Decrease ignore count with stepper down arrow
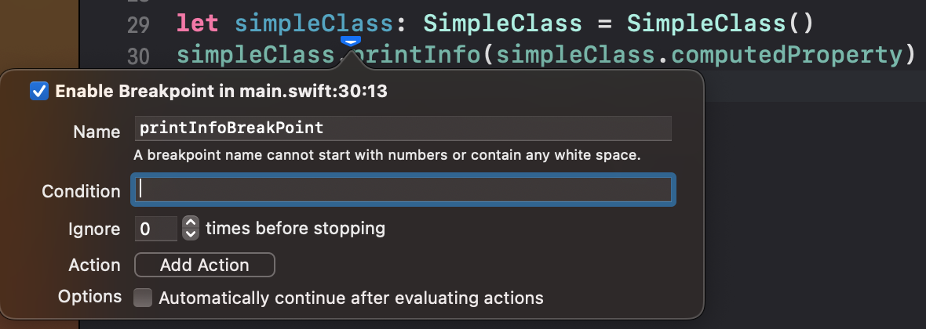The image size is (926, 329). (x=190, y=234)
